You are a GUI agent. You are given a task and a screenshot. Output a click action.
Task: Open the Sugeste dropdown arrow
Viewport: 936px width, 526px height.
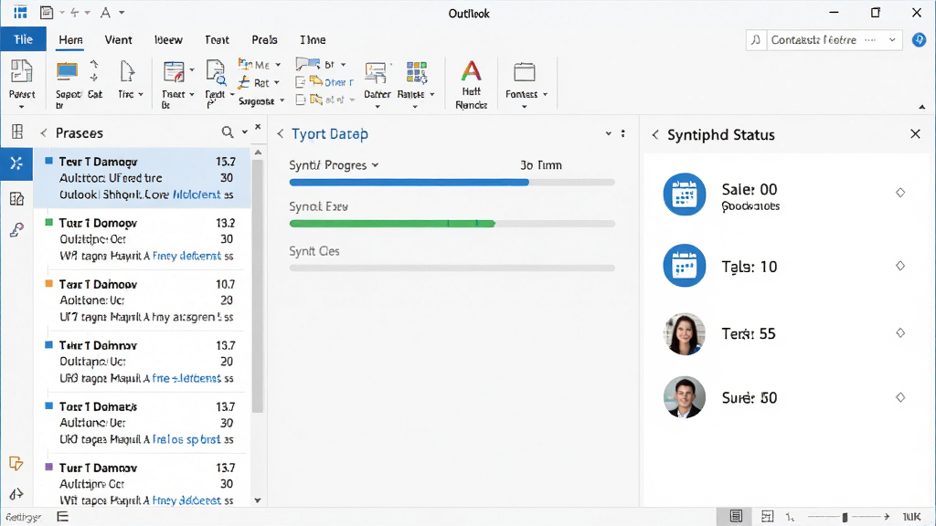point(282,100)
